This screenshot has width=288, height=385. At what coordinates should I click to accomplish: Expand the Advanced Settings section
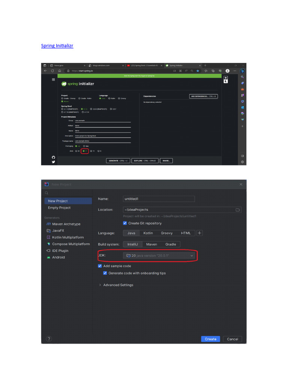116,285
